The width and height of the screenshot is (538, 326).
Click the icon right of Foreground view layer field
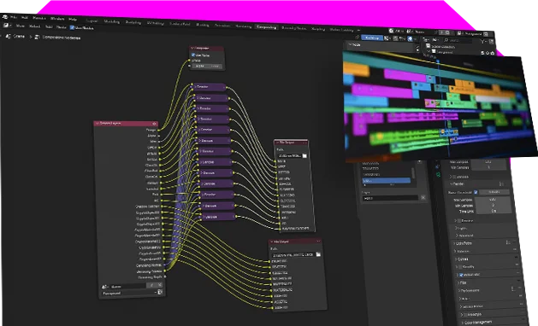486,34
